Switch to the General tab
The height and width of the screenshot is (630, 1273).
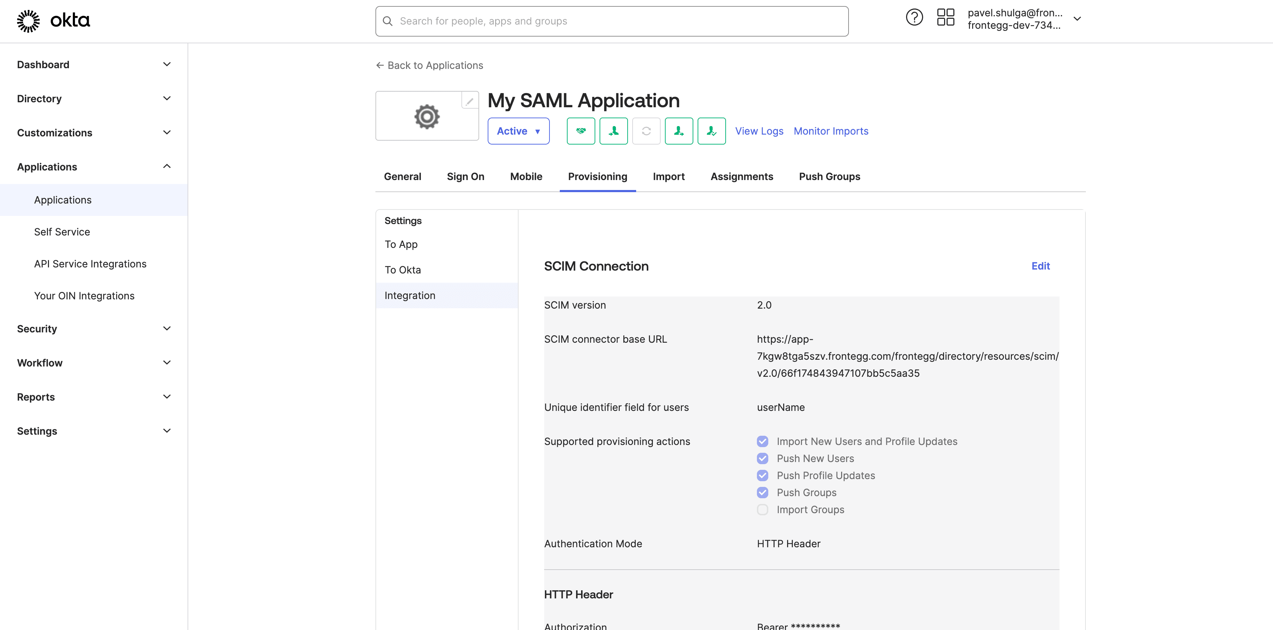pos(402,177)
